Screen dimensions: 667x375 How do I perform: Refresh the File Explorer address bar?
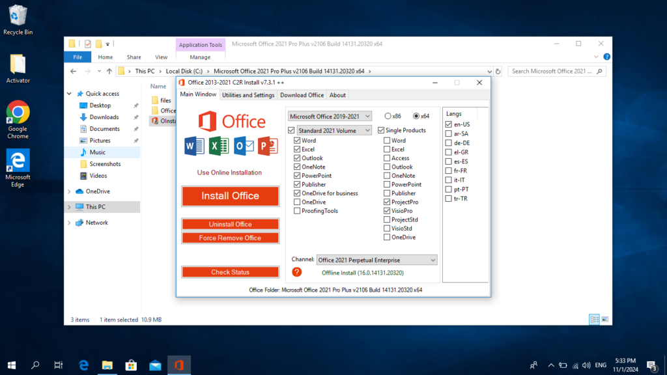(x=498, y=72)
